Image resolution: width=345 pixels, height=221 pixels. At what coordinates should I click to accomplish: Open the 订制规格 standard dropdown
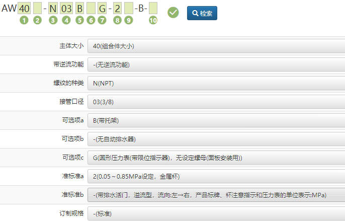216,213
